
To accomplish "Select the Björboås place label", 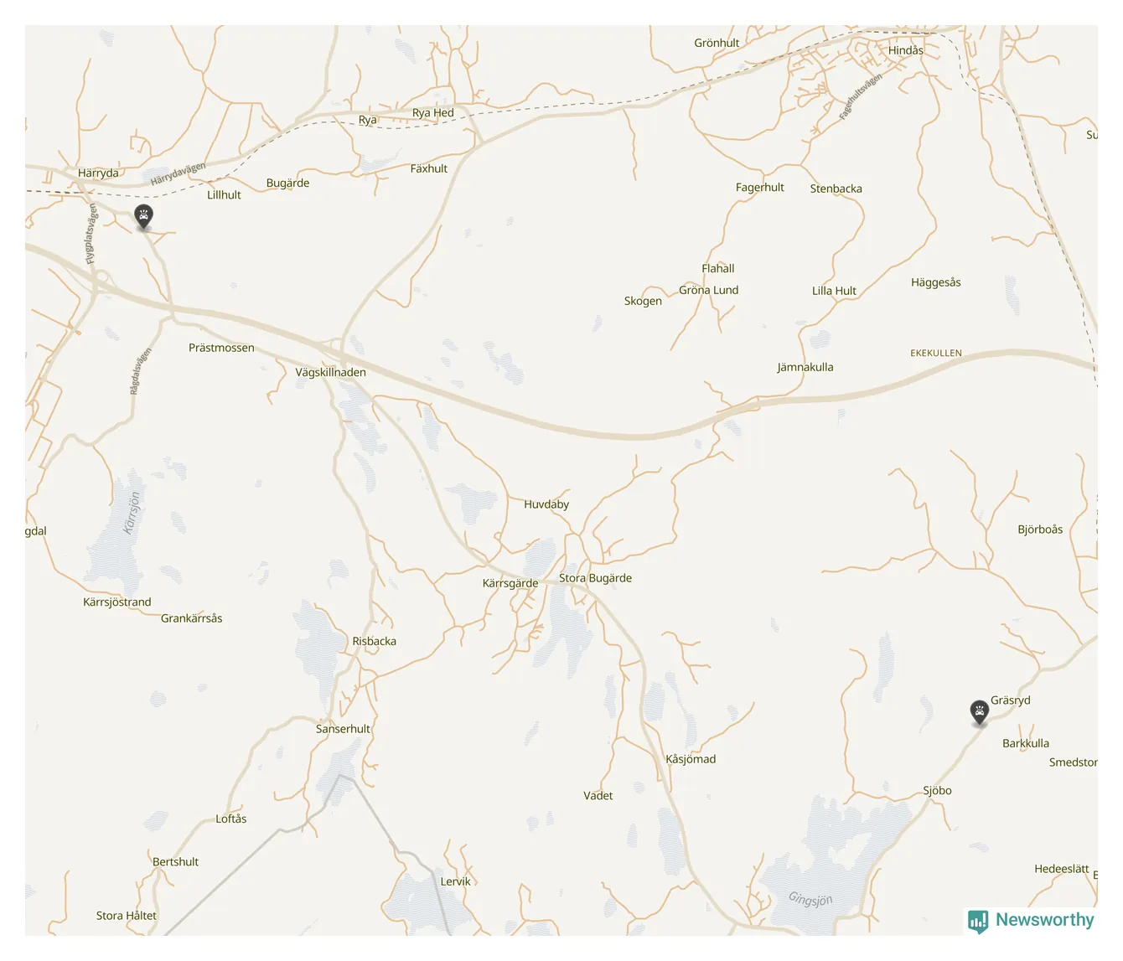I will (1040, 530).
